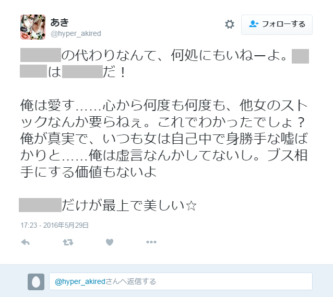Open the tweet timestamp 17:23 - 2016年5月29日
This screenshot has height=297, width=333.
click(x=55, y=225)
